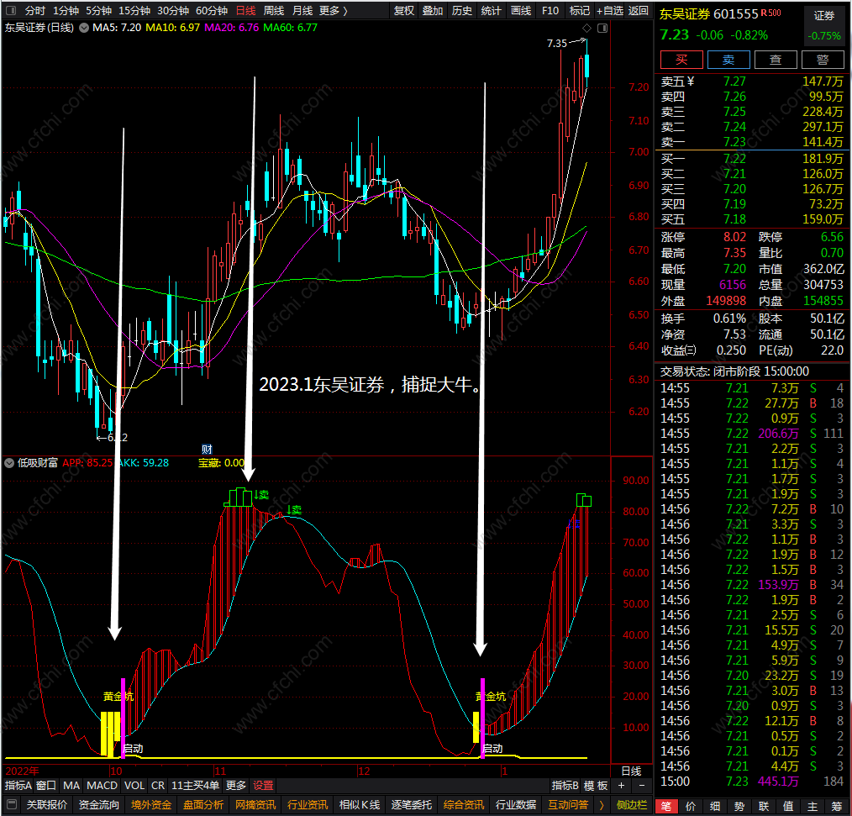Screen dimensions: 852x816
Task: Open the 低吸财富 indicator dropdown arrow
Action: pyautogui.click(x=9, y=463)
